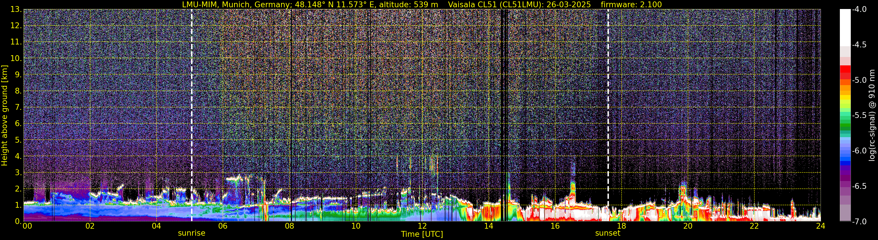Click the time axis tick label "20"
The width and height of the screenshot is (878, 240).
pos(688,226)
